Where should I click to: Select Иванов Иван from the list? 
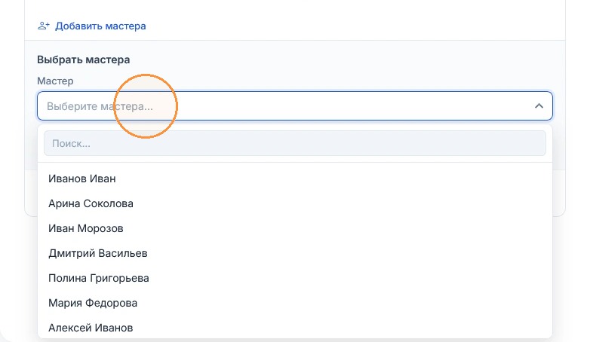coord(295,179)
